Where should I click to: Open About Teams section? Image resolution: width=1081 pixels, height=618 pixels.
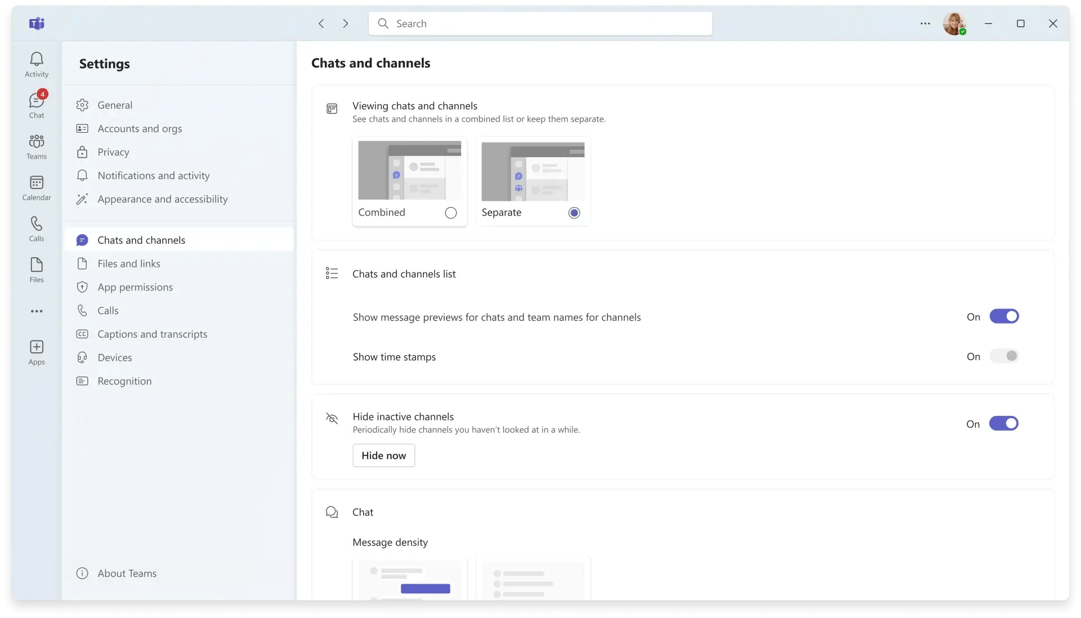[127, 573]
